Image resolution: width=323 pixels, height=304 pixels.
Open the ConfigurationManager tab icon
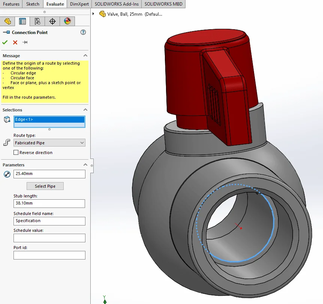pos(37,21)
